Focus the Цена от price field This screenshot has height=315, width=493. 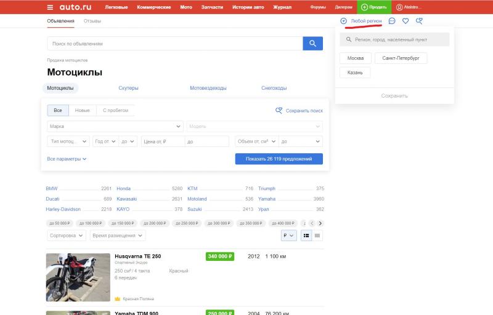[x=163, y=141]
